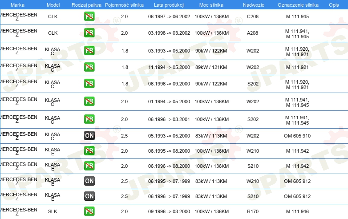
Task: Click petrol icon in W210 M 111.942 row
Action: [89, 150]
